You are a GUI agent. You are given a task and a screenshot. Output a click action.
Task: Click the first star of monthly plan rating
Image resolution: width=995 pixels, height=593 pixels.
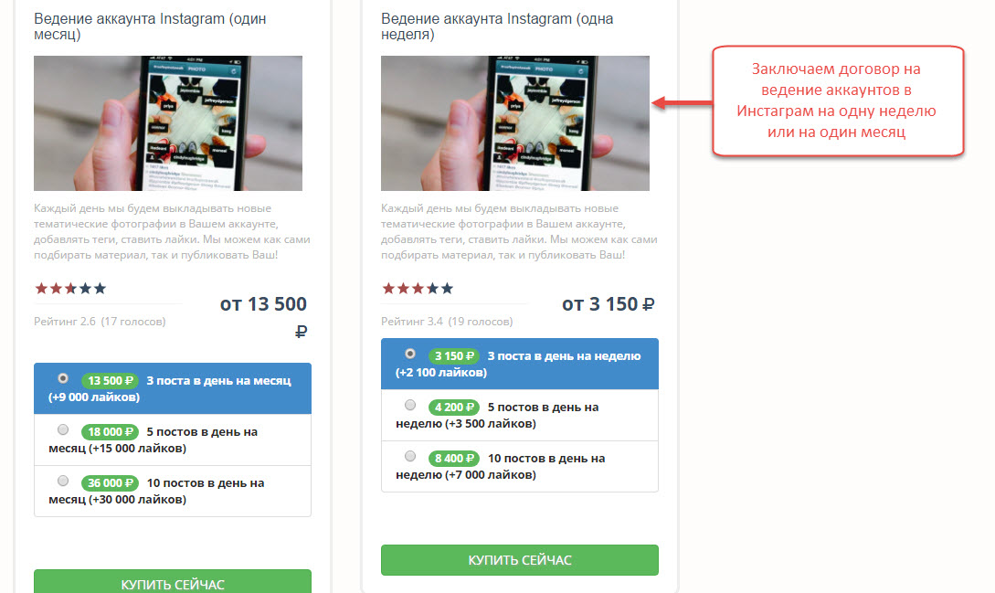click(x=41, y=289)
